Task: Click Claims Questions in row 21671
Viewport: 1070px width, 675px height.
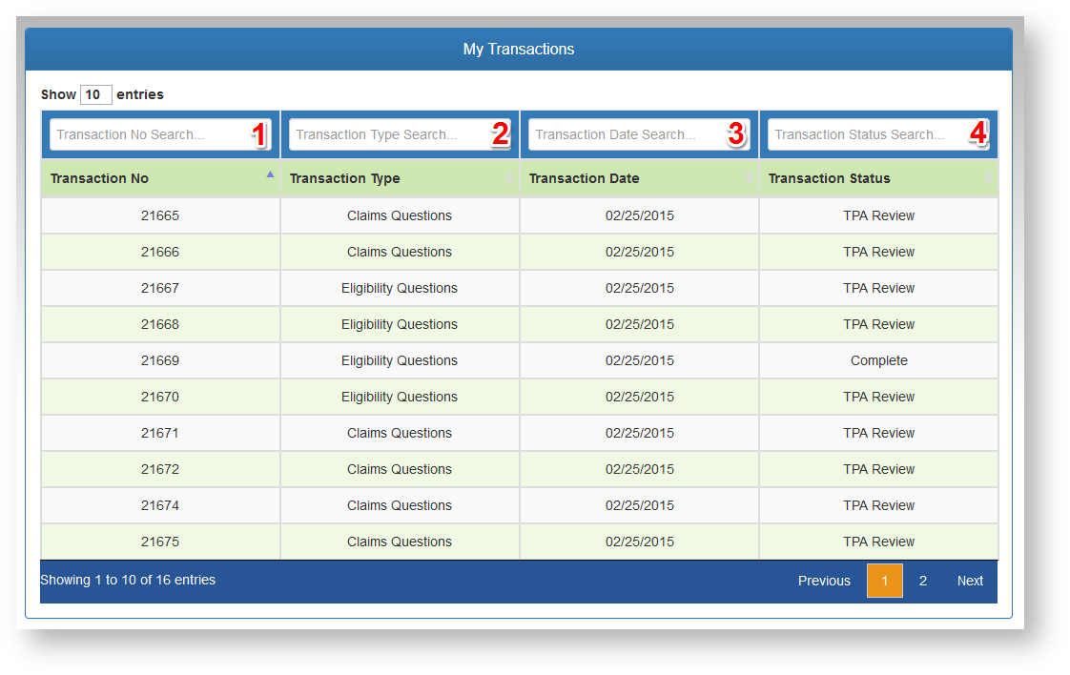Action: tap(400, 433)
